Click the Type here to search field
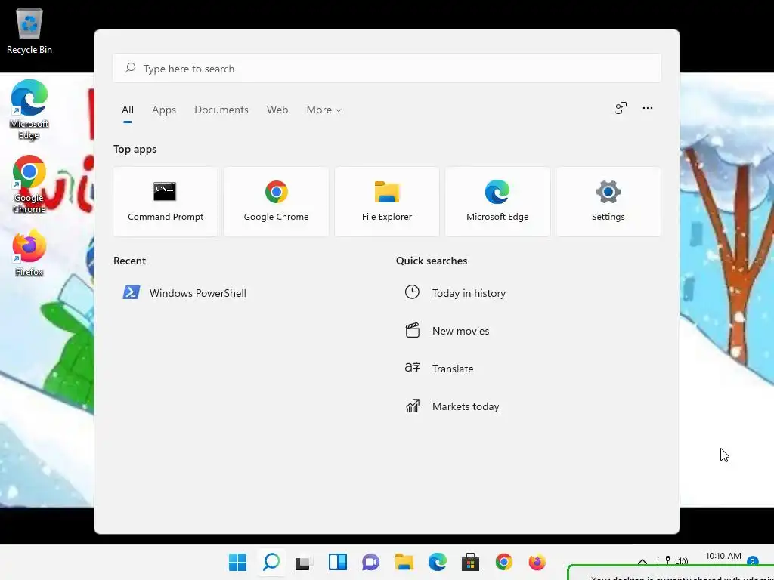 pyautogui.click(x=387, y=69)
